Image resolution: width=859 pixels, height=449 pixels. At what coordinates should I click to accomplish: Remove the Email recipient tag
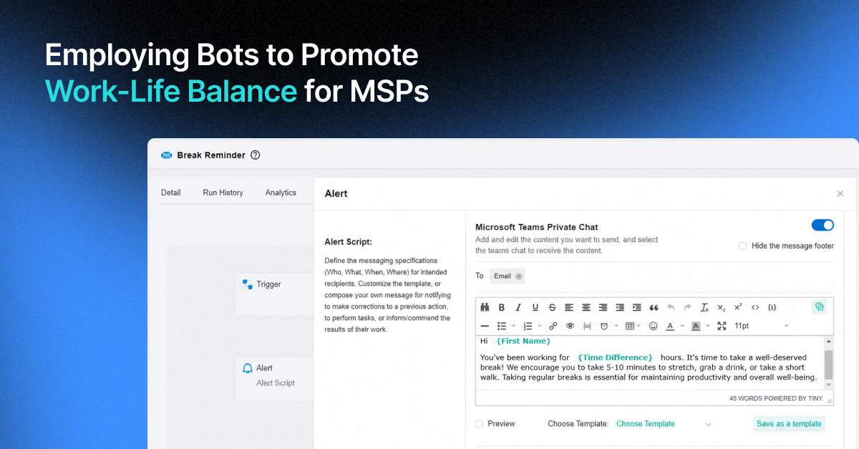pos(518,276)
